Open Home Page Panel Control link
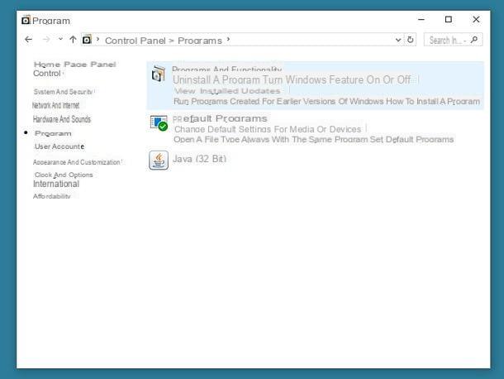Viewport: 504px width, 379px height. click(x=74, y=69)
